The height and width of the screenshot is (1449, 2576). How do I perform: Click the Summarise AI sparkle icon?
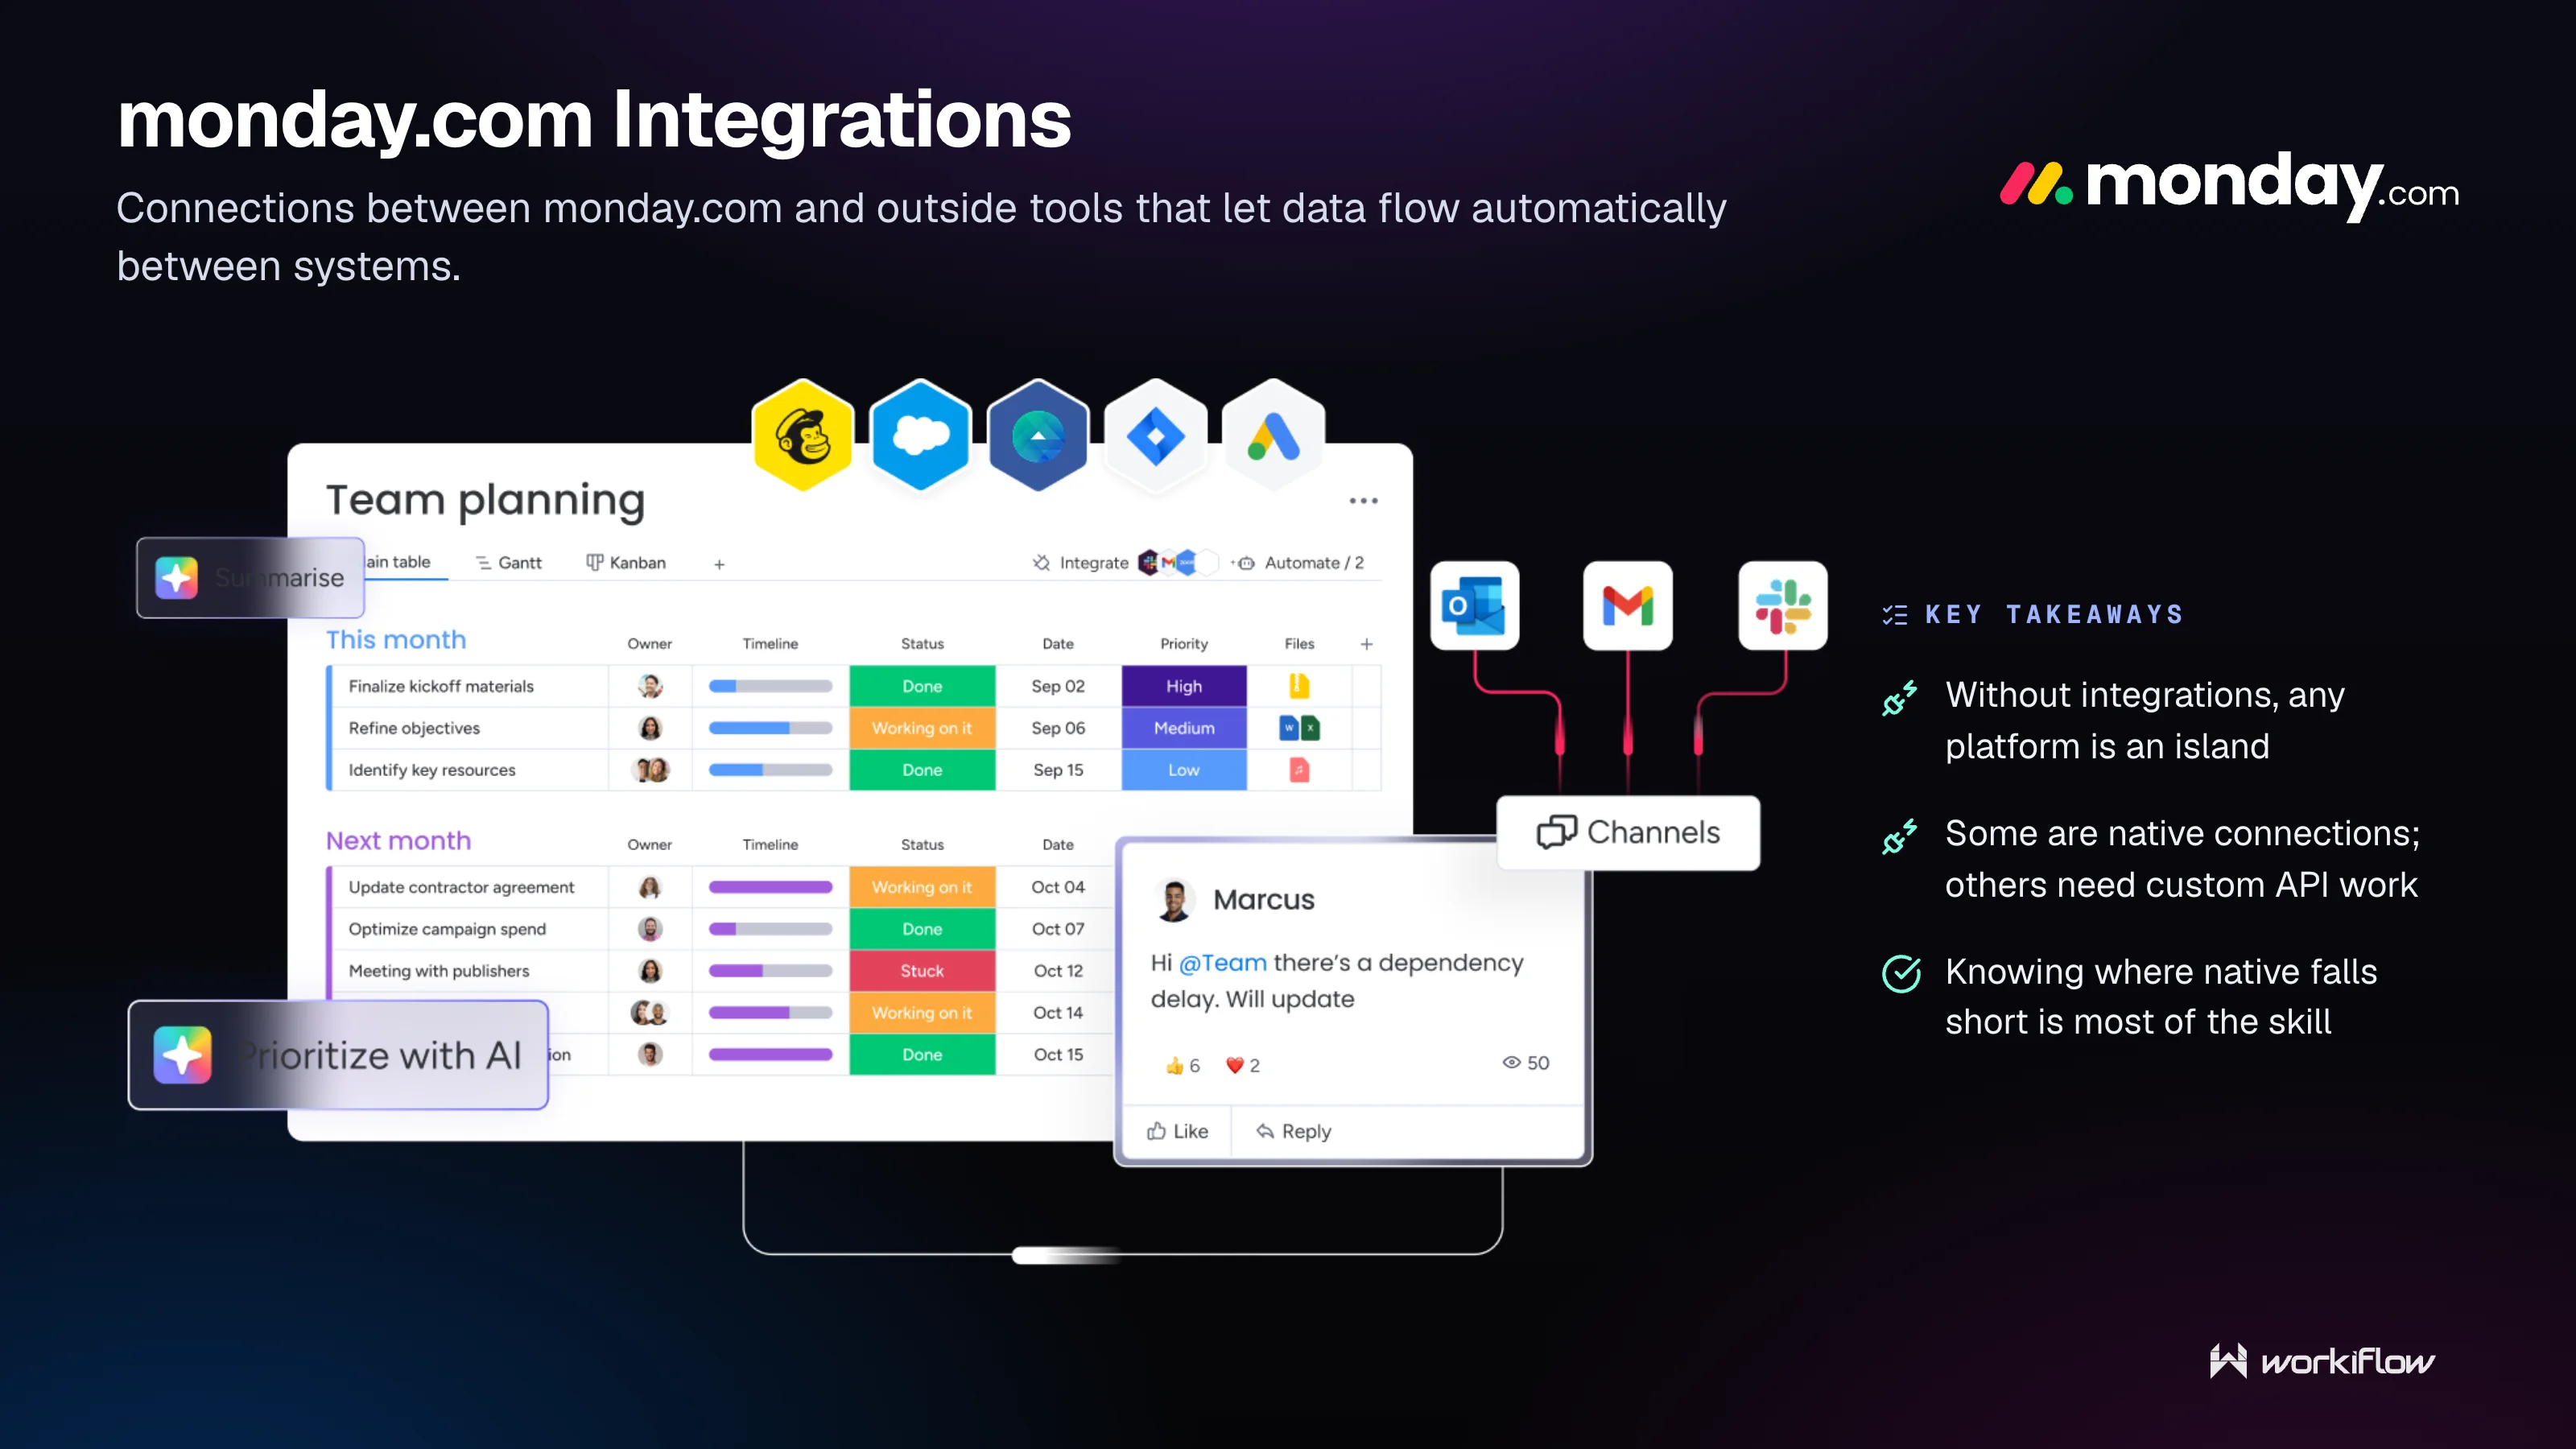pos(177,577)
